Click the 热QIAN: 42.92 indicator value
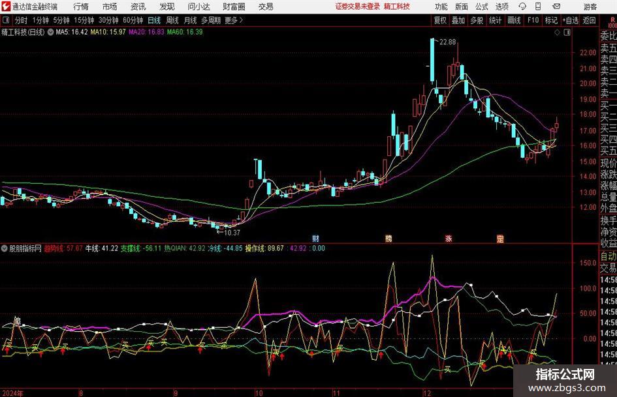The width and height of the screenshot is (617, 397). pos(185,248)
